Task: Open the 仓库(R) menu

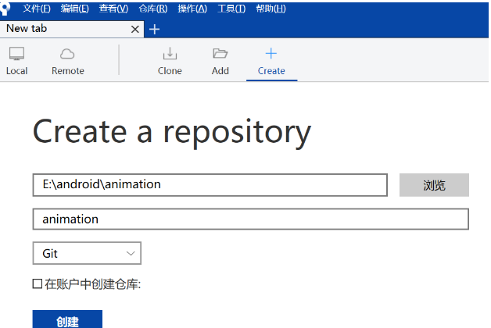Action: pyautogui.click(x=153, y=9)
